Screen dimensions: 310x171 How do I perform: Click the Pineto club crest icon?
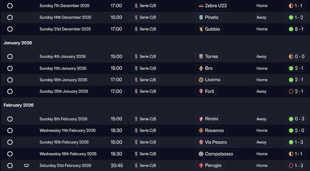point(201,17)
